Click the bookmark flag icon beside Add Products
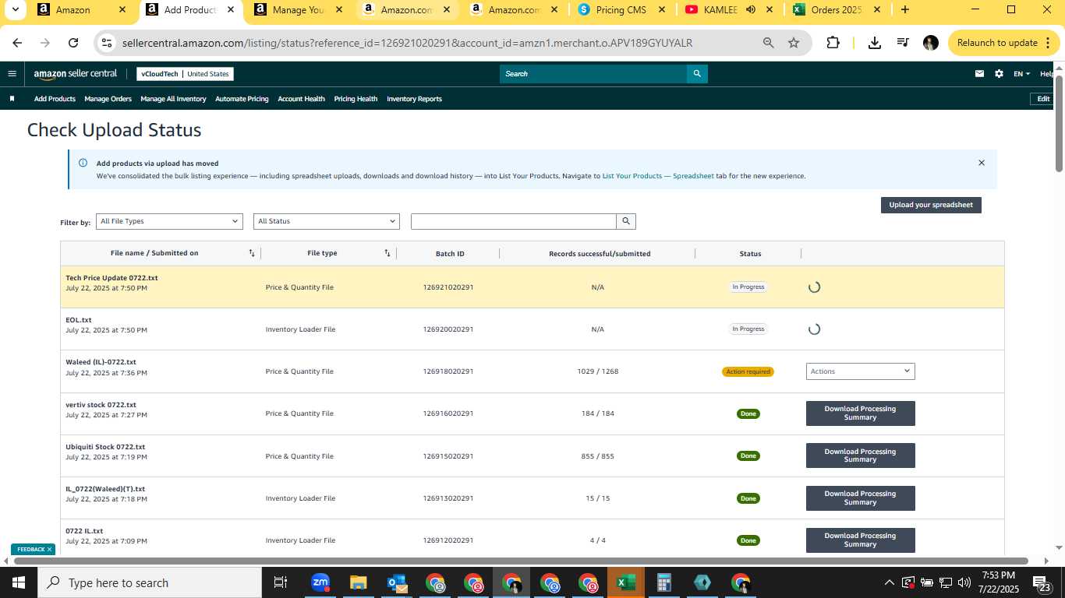1065x598 pixels. [x=12, y=99]
